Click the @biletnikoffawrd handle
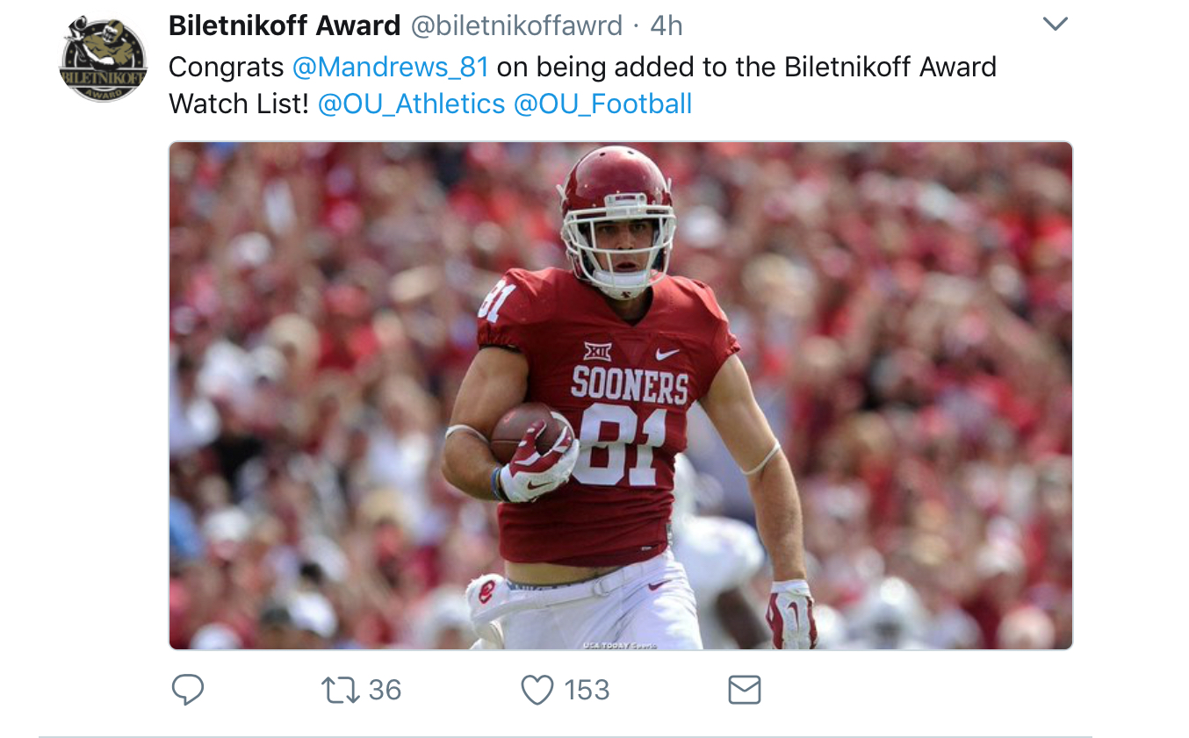The image size is (1189, 738). click(x=517, y=25)
